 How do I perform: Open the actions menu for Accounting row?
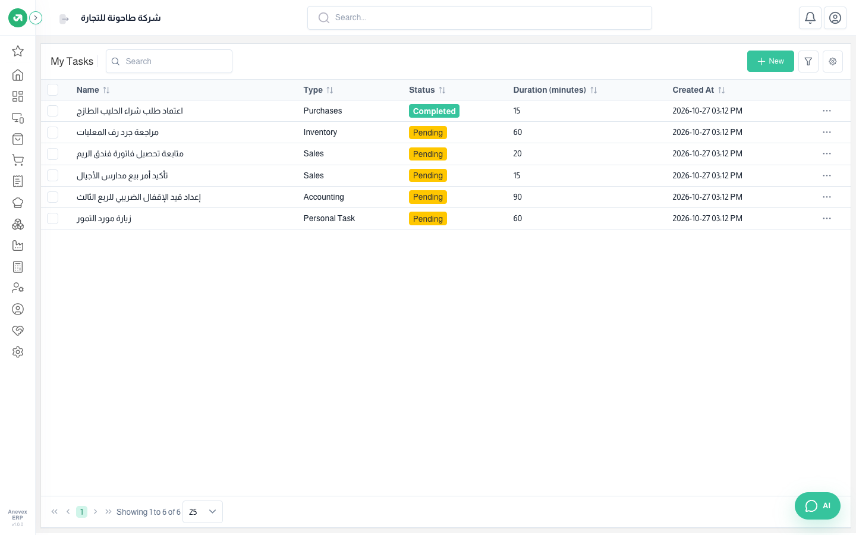click(827, 197)
